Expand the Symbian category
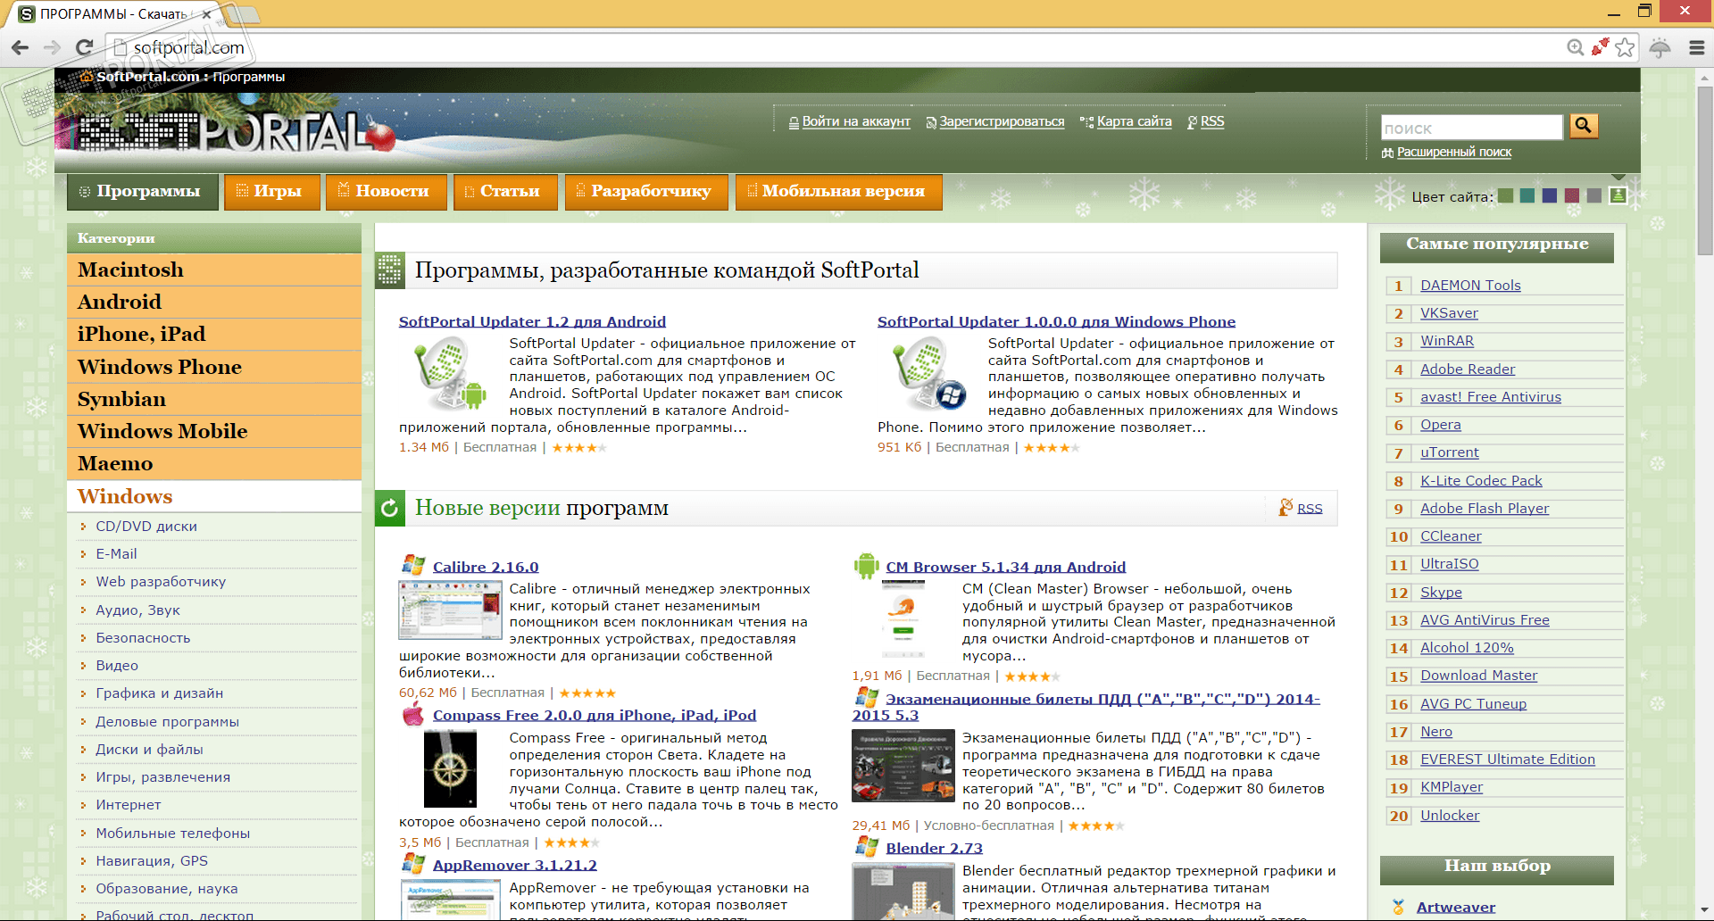The width and height of the screenshot is (1714, 921). click(x=214, y=399)
